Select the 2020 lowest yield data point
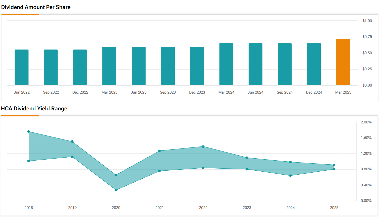 coord(116,190)
